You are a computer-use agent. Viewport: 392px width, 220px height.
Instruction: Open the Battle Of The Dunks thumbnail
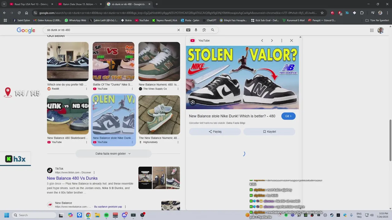click(113, 61)
